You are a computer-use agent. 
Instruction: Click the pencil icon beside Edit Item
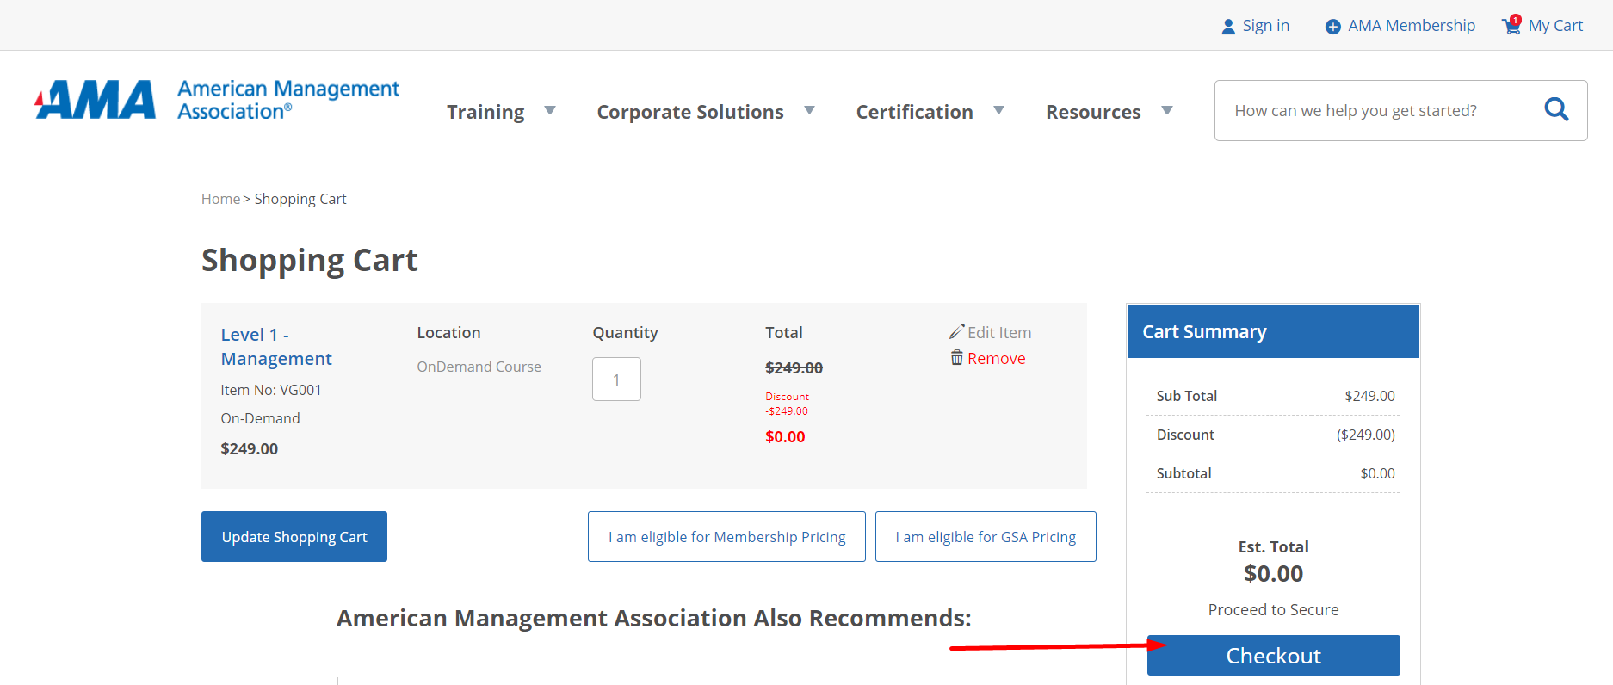956,332
